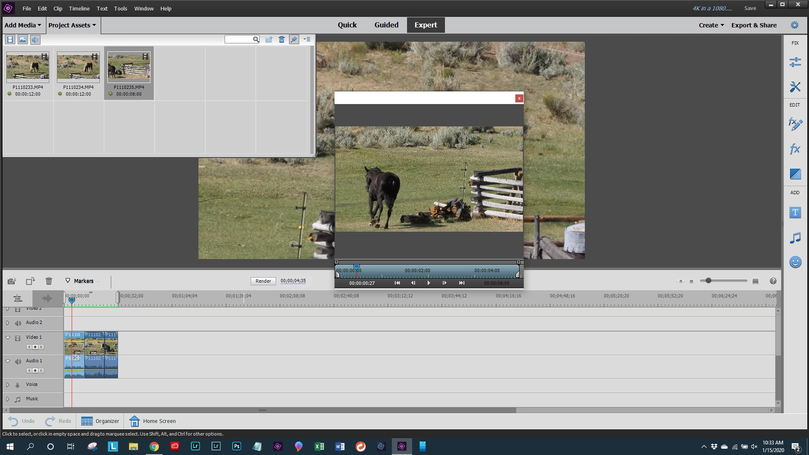The height and width of the screenshot is (455, 809).
Task: Click the Render button
Action: (x=263, y=281)
